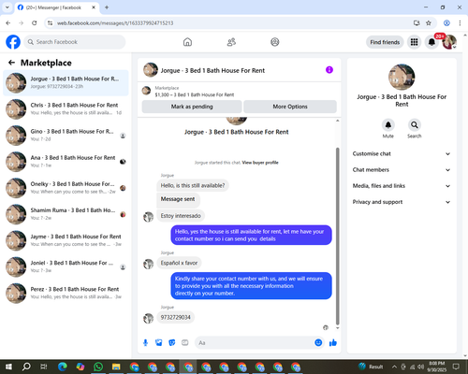Search in conversation magnifier icon
468x374 pixels.
[415, 125]
